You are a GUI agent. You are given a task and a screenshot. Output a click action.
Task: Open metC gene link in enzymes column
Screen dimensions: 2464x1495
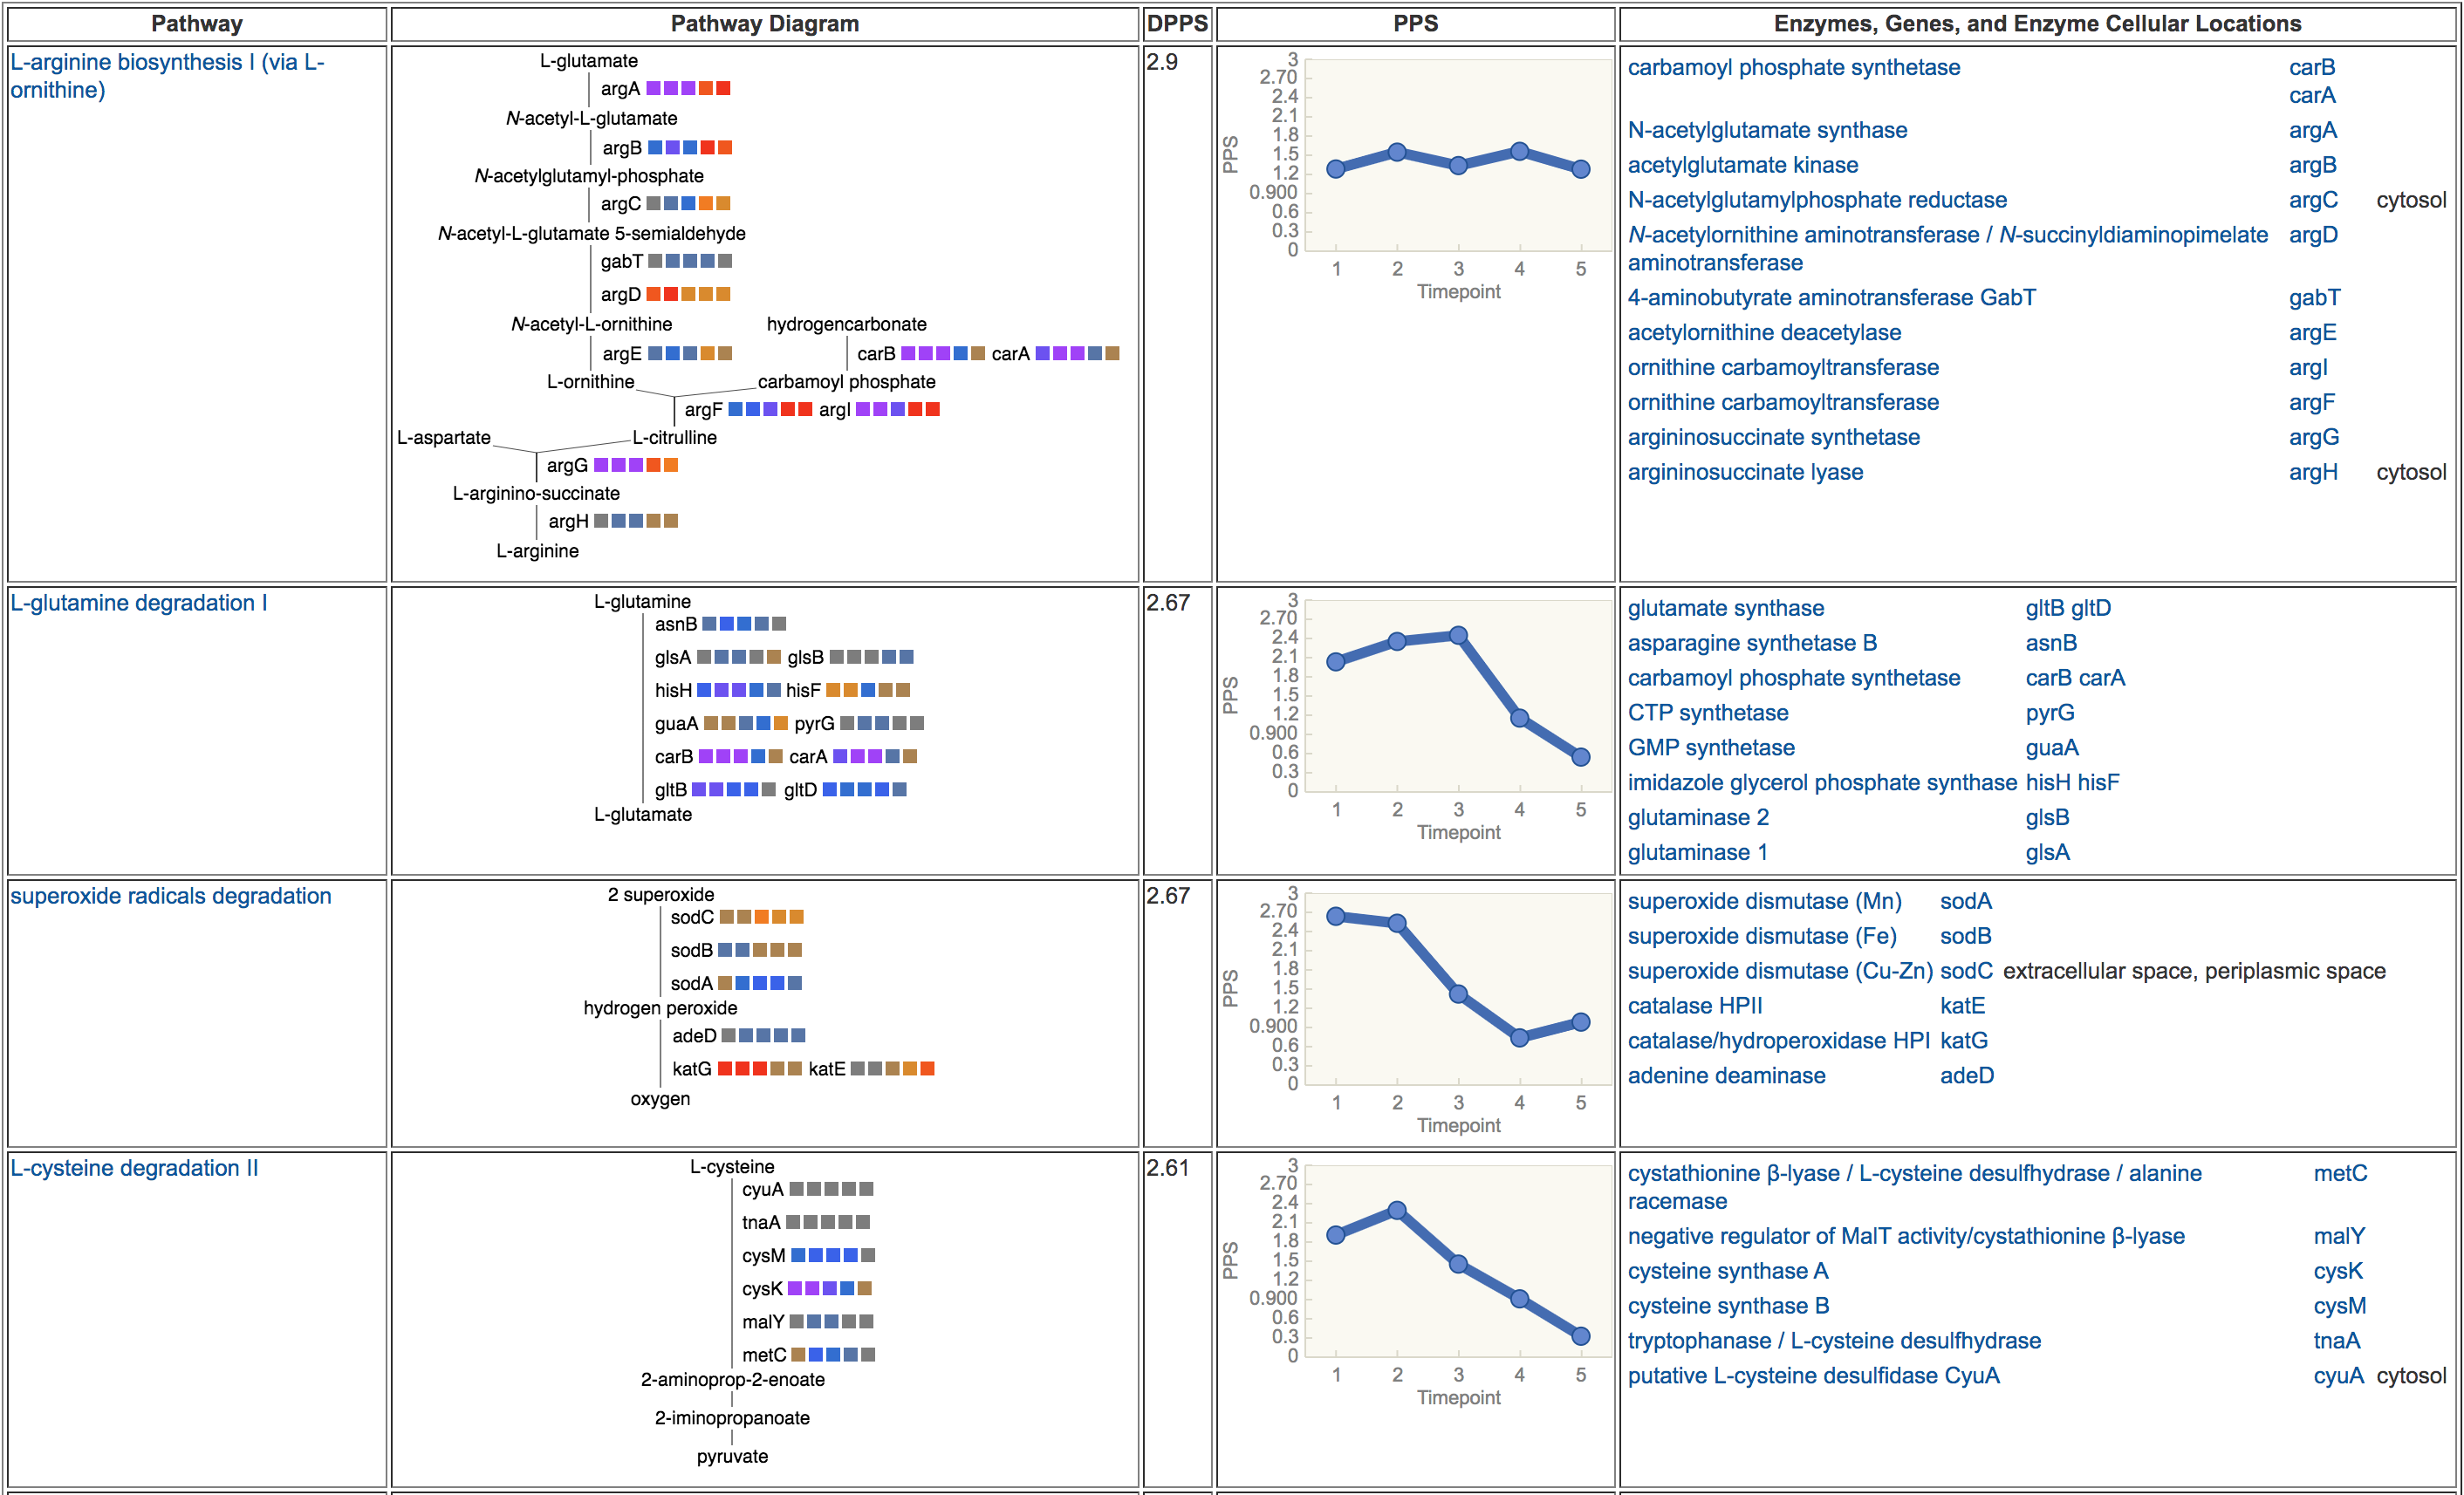[x=2340, y=1173]
